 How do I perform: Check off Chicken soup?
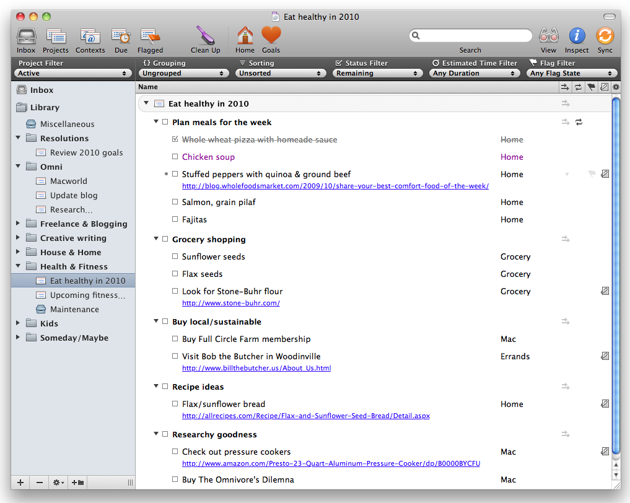pyautogui.click(x=175, y=157)
